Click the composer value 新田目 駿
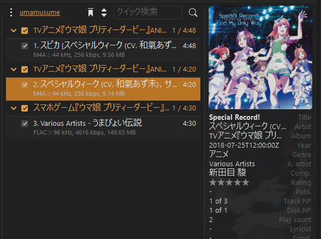Viewport: 321px width, 239px height. click(x=227, y=173)
